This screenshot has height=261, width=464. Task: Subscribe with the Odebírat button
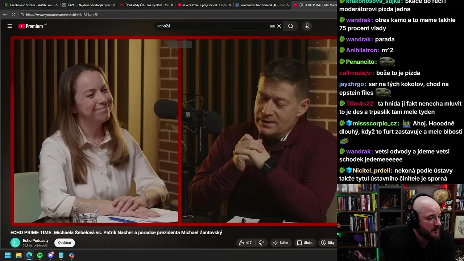click(x=65, y=243)
